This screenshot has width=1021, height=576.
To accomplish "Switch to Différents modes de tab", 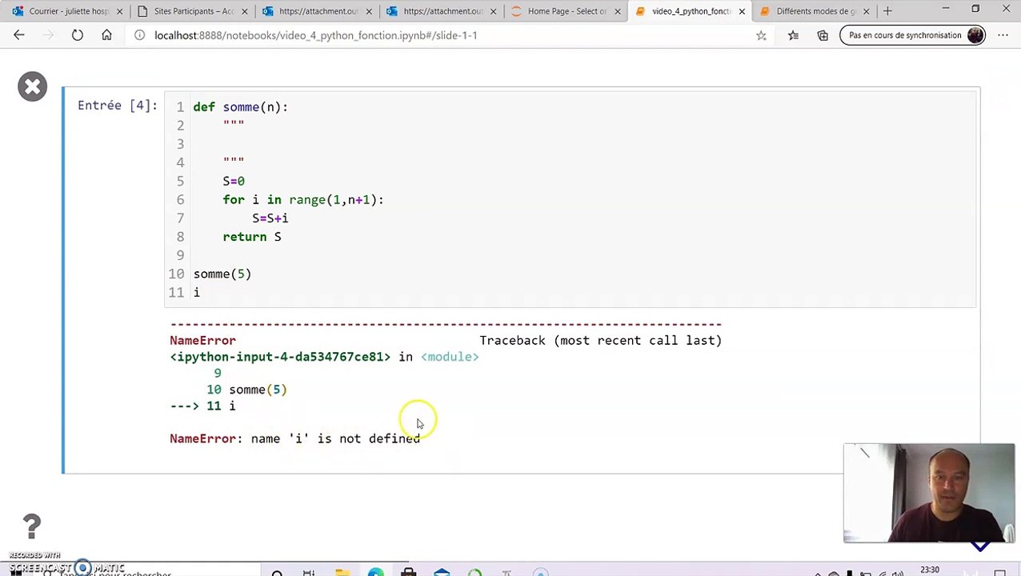I will [x=814, y=11].
